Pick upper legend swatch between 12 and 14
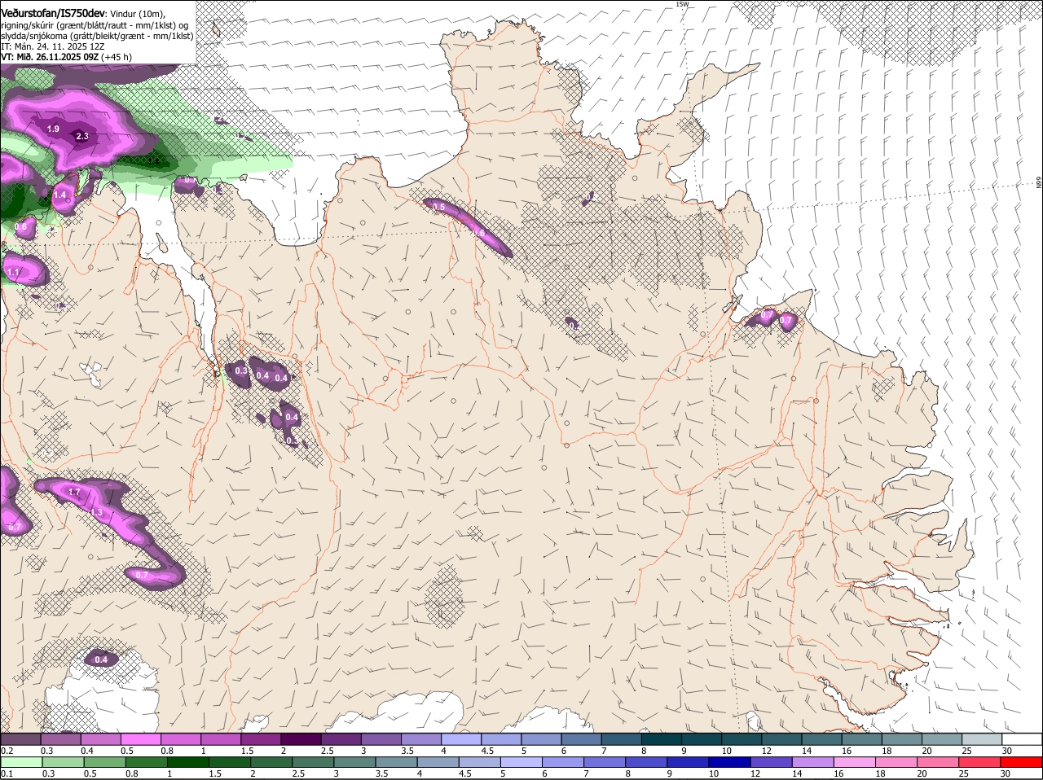Viewport: 1043px width, 780px height. click(x=782, y=739)
